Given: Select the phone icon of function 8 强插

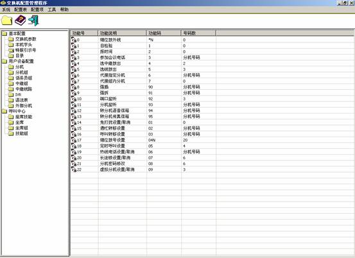Looking at the screenshot, I should 74,87.
